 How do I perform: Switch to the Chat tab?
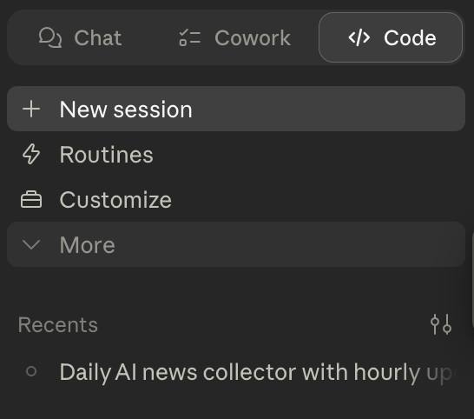[x=80, y=38]
